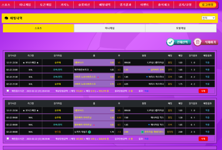
Task: Switch to the 미니게임 tab
Action: [110, 28]
